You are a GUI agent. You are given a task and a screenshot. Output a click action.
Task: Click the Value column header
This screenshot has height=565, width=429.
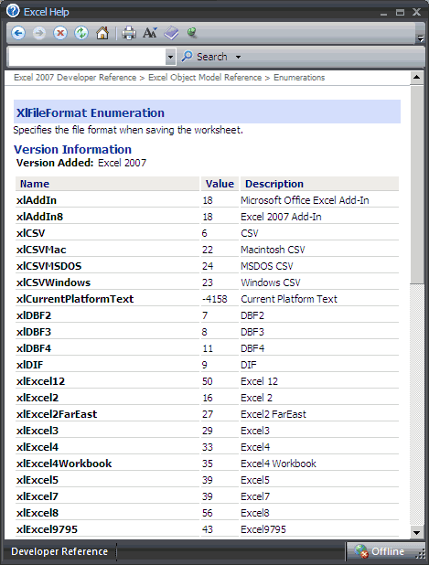coord(220,184)
